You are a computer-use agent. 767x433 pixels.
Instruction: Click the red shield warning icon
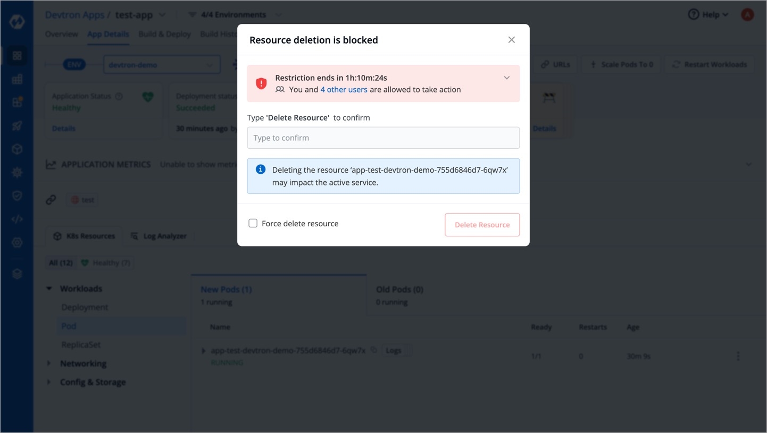261,83
